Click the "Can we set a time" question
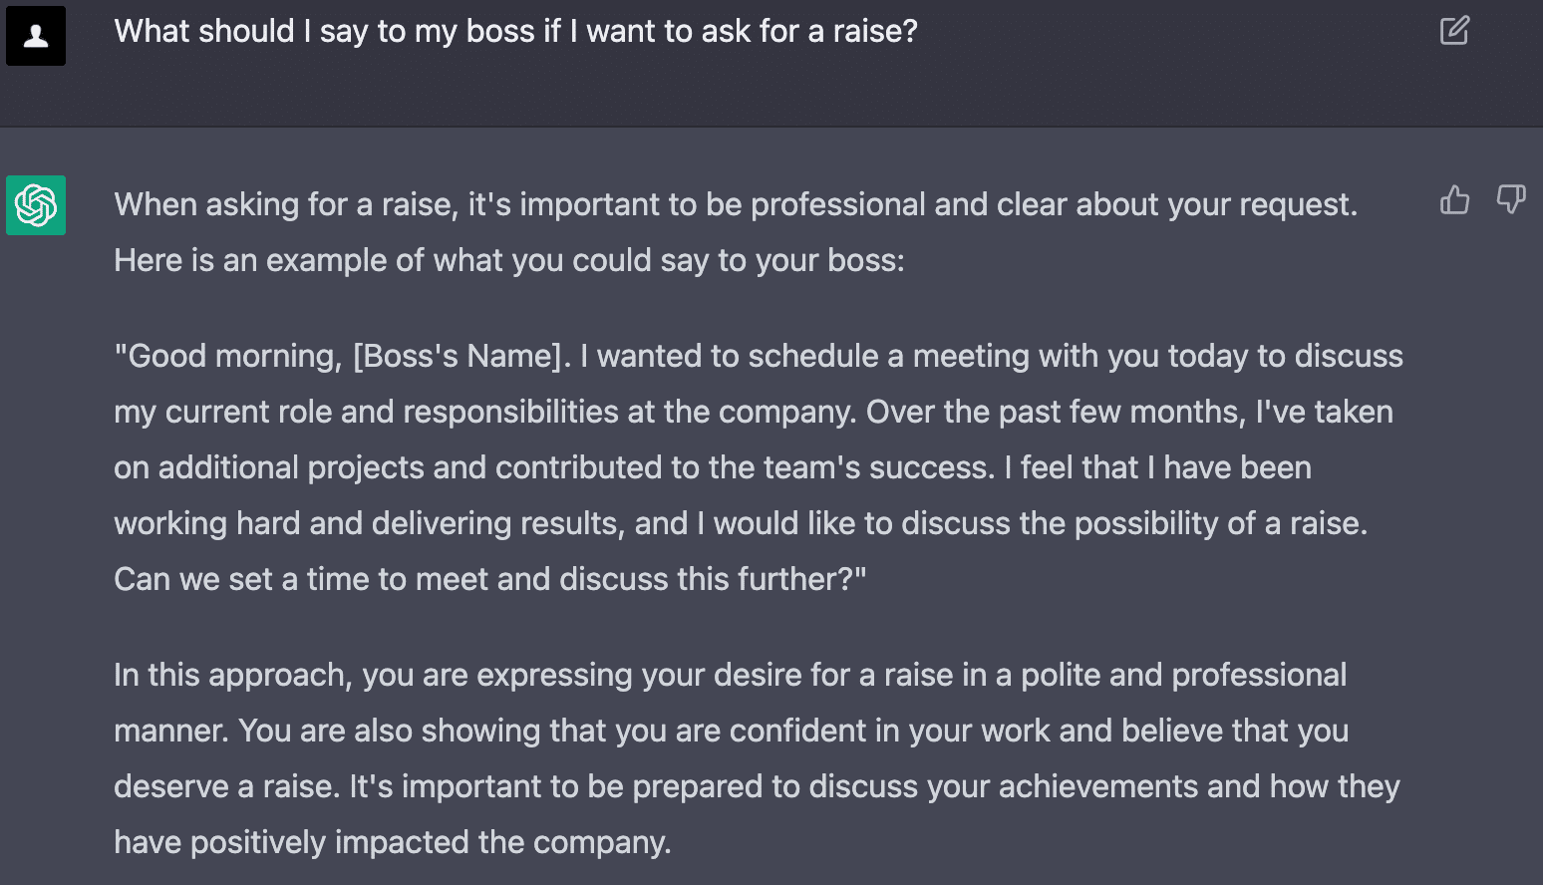 coord(489,579)
